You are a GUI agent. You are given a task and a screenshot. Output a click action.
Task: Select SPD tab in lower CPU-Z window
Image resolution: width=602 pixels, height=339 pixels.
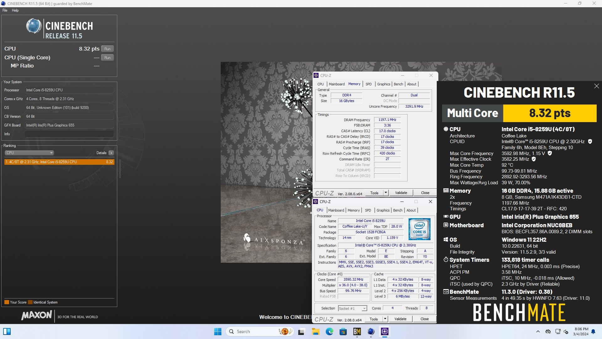coord(368,210)
